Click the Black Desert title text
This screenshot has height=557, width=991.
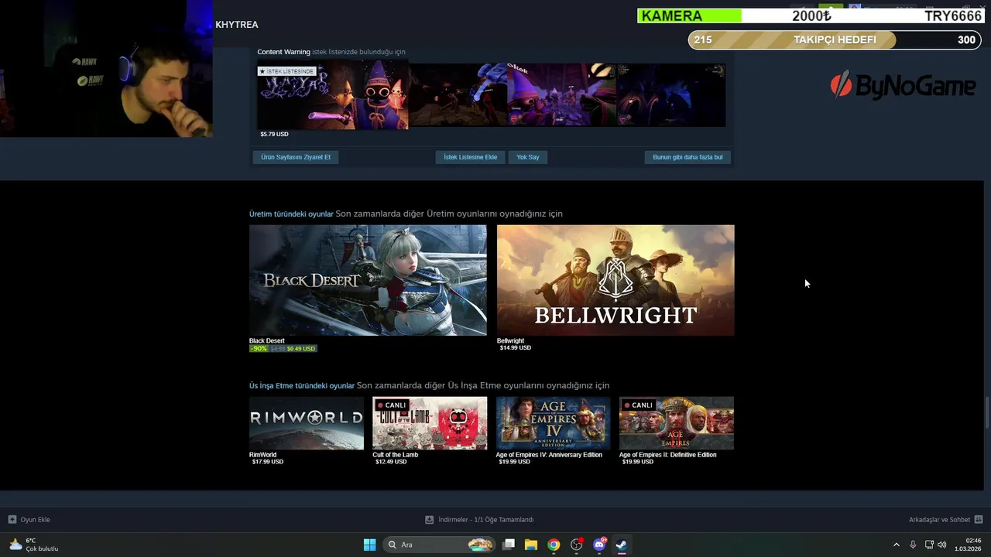pyautogui.click(x=267, y=341)
